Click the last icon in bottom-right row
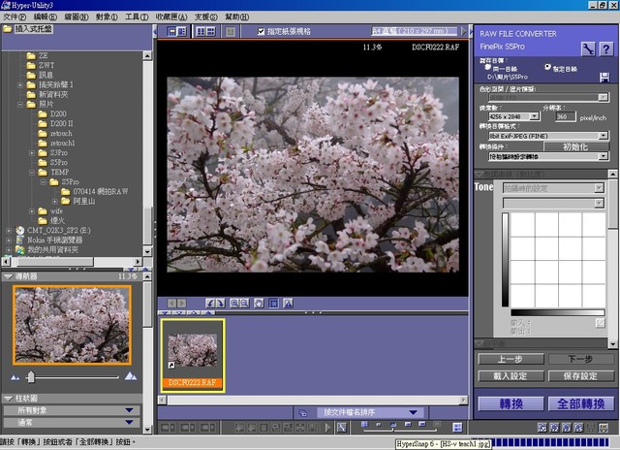Screen dimensions: 620x450 pos(604,428)
